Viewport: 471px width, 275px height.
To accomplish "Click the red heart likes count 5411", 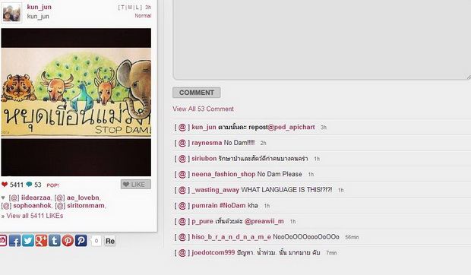I will pos(12,185).
